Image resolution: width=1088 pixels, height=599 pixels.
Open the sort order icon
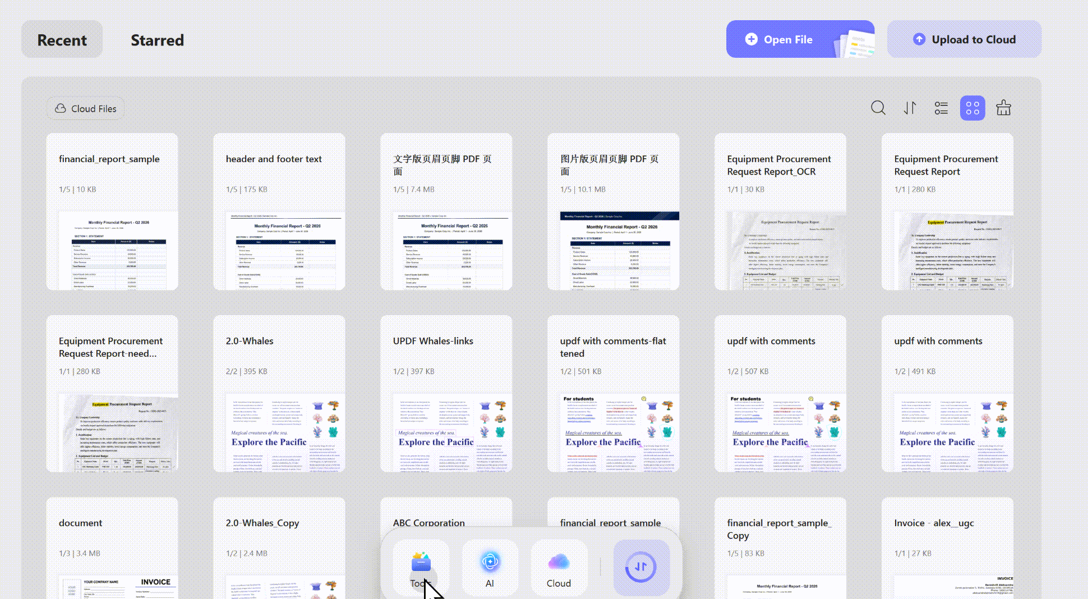point(910,108)
